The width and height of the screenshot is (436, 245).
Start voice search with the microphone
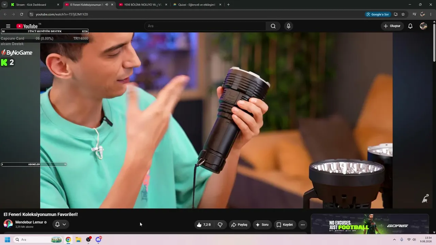coord(289,26)
